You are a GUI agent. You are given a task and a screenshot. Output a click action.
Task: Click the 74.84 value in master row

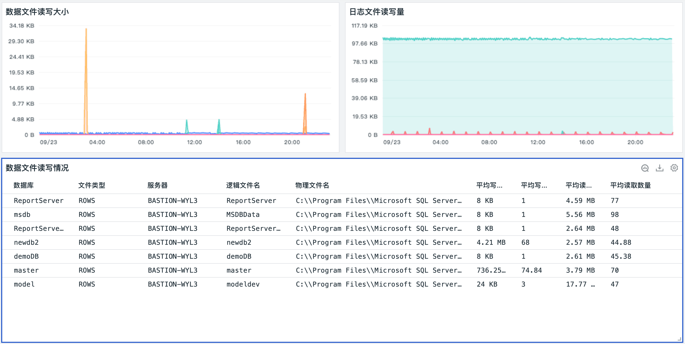(x=531, y=270)
